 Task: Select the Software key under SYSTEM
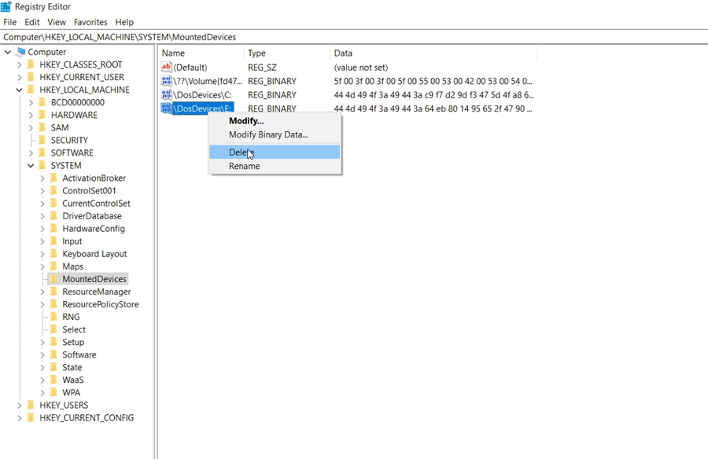click(x=79, y=354)
